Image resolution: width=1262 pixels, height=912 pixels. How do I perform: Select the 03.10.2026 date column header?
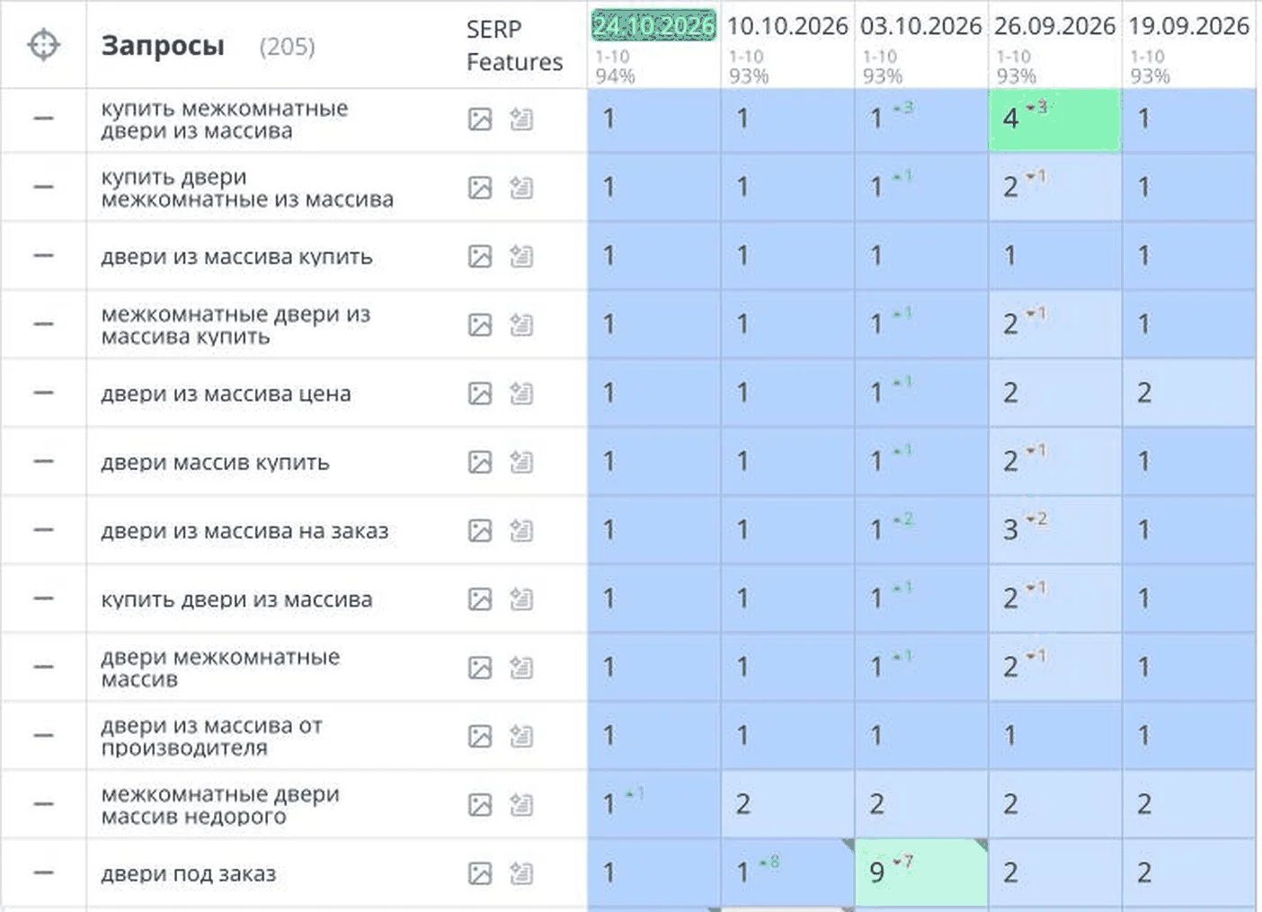921,26
